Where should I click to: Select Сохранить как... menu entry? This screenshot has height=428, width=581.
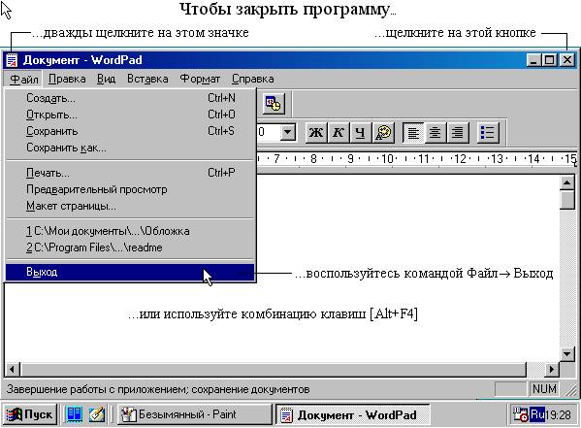[x=130, y=148]
